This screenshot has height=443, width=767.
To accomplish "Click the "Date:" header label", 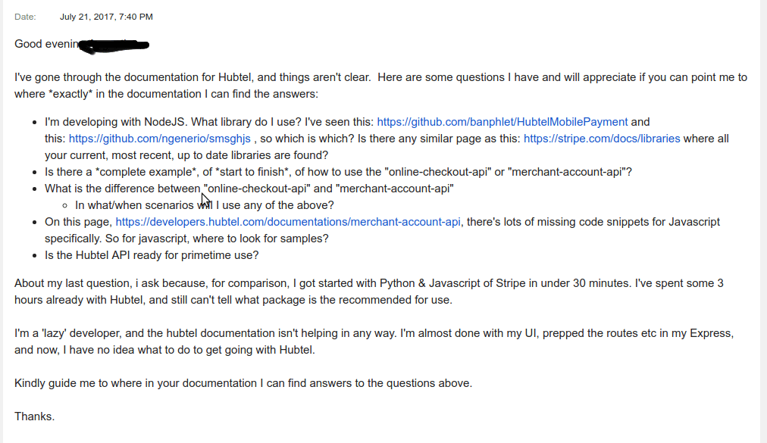I will coord(25,17).
